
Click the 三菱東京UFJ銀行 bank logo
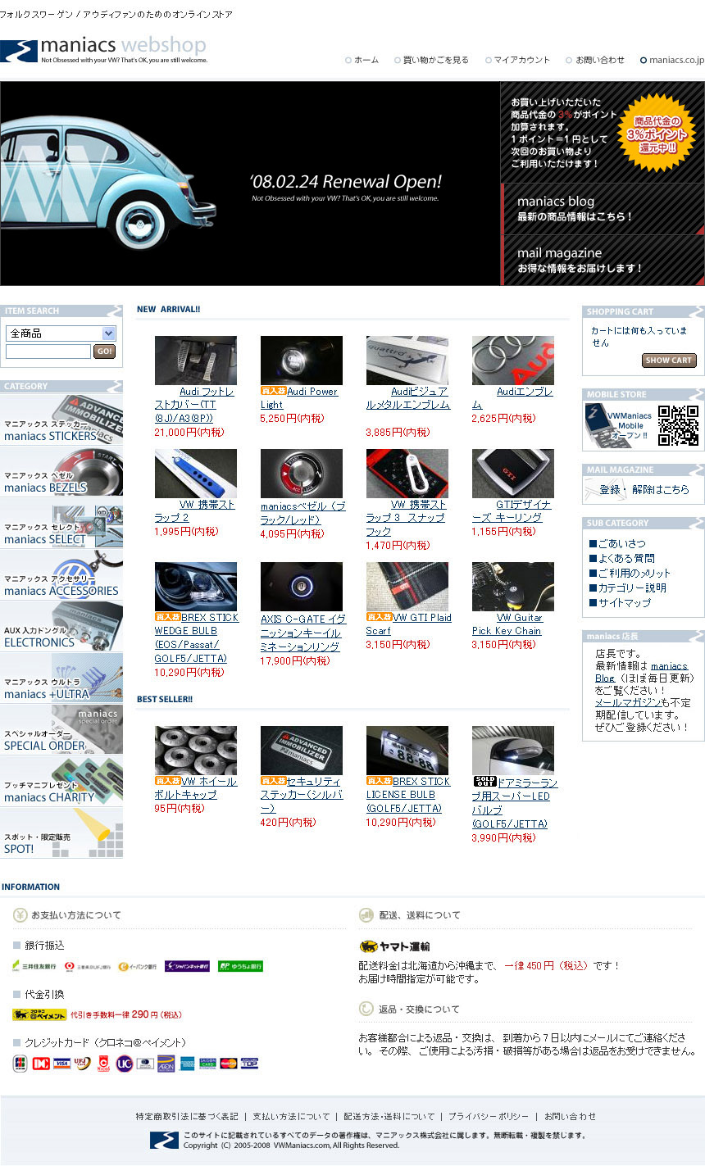[x=87, y=966]
